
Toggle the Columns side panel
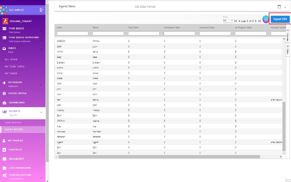(288, 35)
